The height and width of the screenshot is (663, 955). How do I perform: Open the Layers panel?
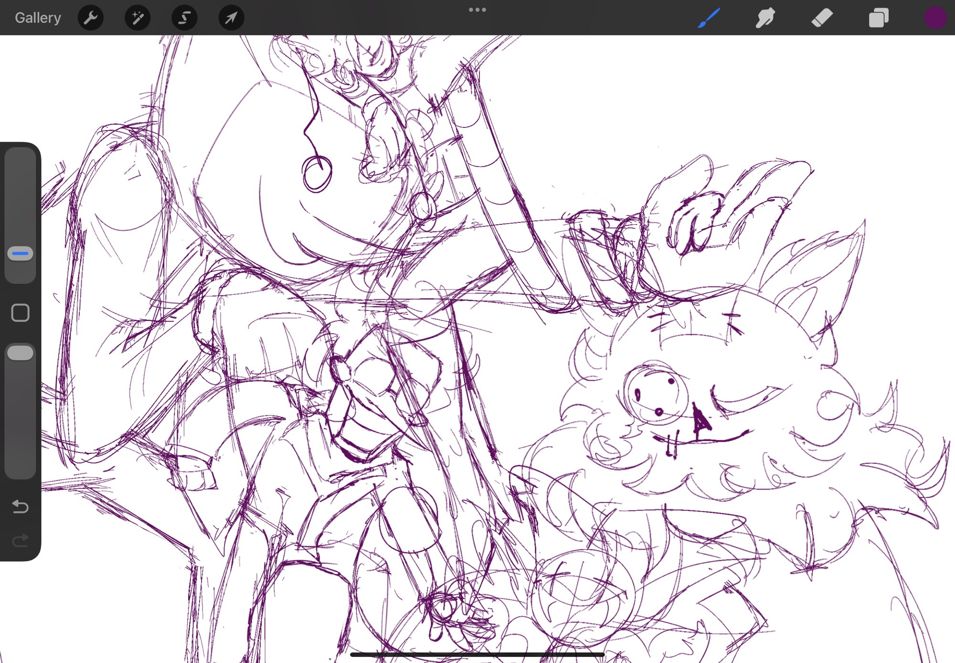[879, 18]
